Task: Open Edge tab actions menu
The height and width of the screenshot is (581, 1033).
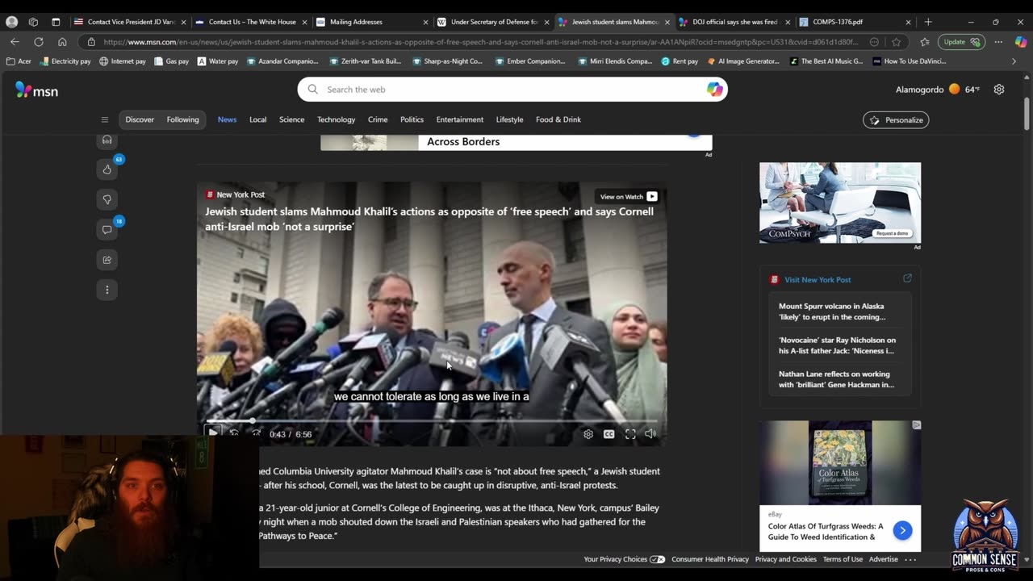Action: pos(56,22)
